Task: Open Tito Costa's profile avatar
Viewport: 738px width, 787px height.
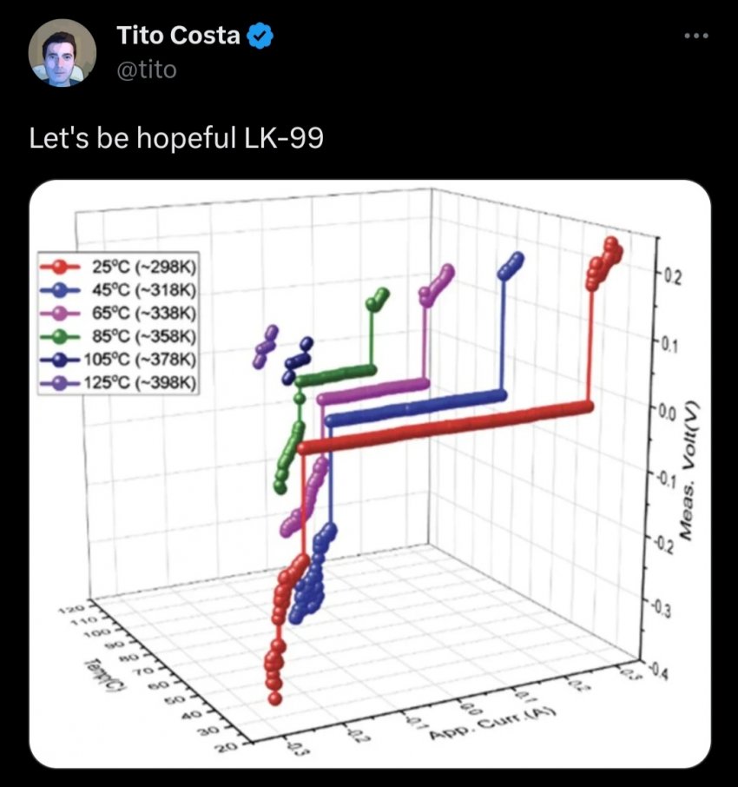Action: [x=62, y=51]
